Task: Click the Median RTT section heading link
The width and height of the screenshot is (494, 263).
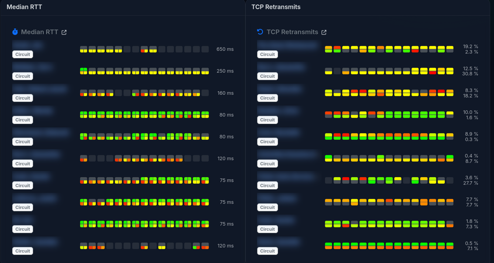Action: 39,32
